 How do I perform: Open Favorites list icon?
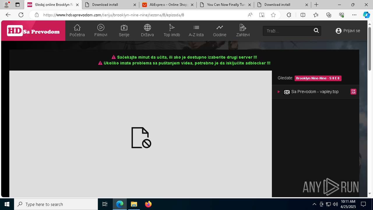[x=316, y=15]
